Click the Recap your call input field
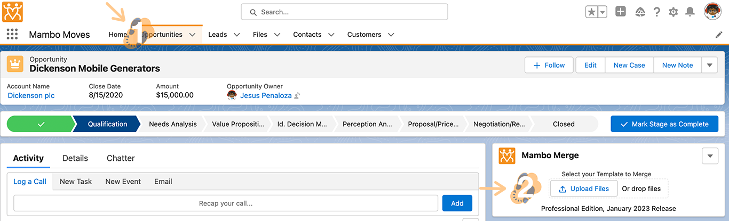Screen dimensions: 729x221 pos(226,203)
